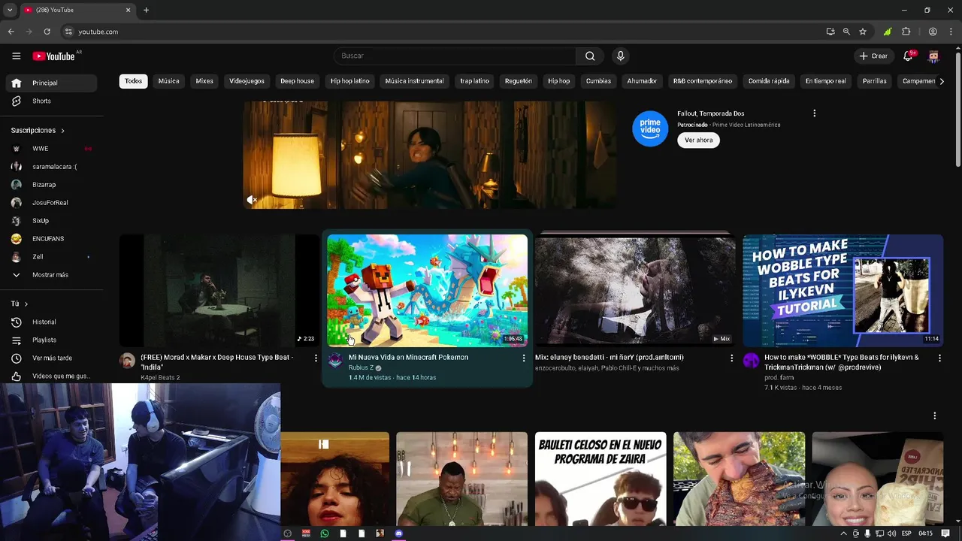Bookmark this page with star icon
The height and width of the screenshot is (541, 962).
pos(863,32)
